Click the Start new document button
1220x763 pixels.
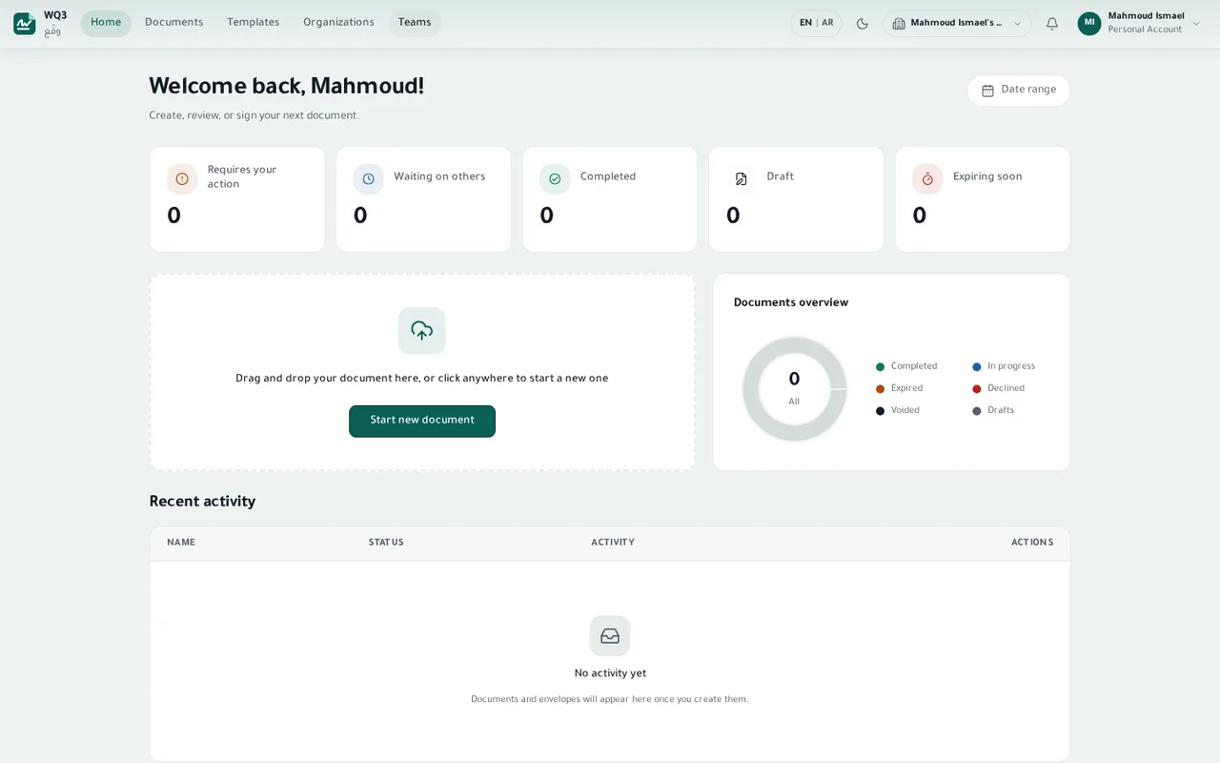pyautogui.click(x=422, y=421)
